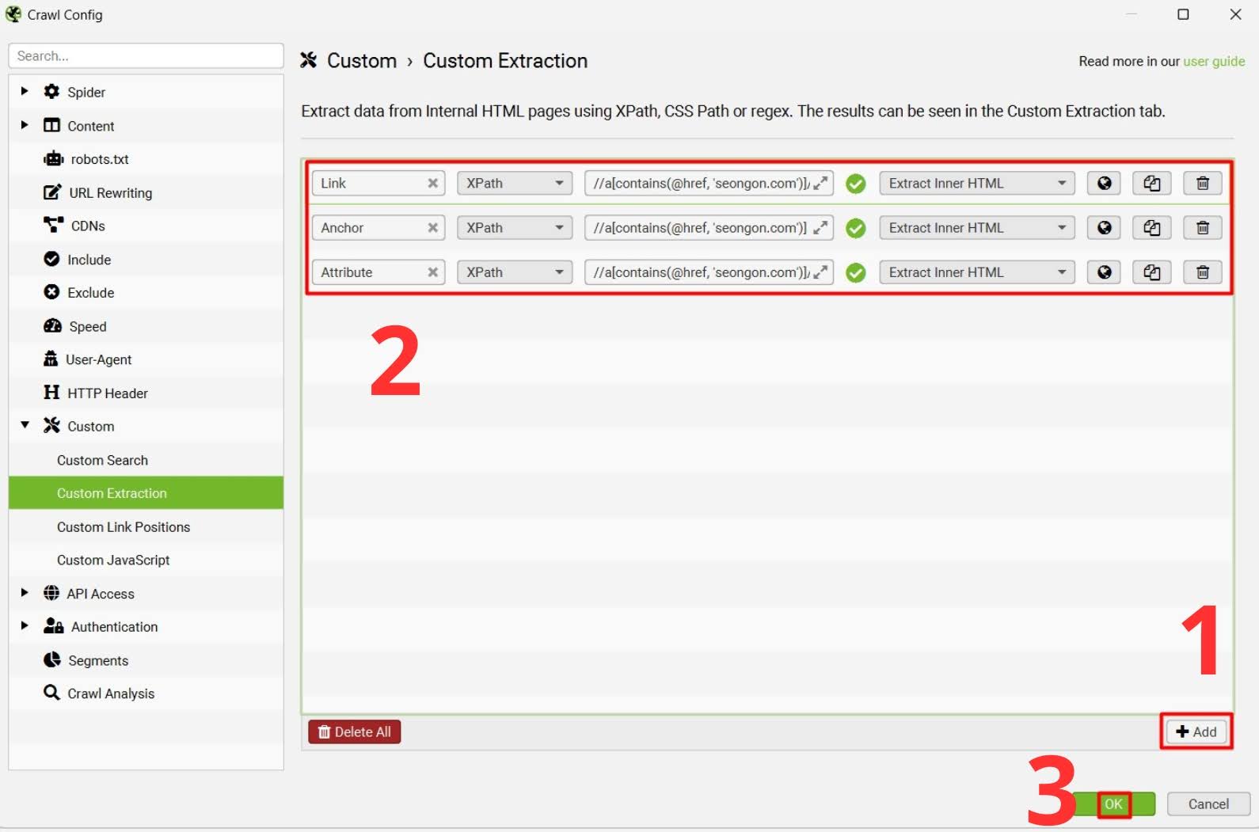This screenshot has width=1259, height=832.
Task: Click the Speed gauge icon
Action: [52, 326]
